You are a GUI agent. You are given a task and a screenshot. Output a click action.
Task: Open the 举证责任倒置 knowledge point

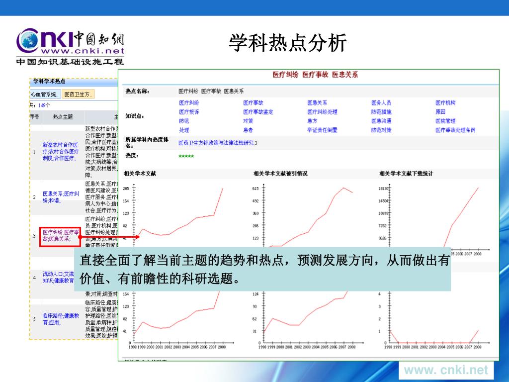coord(322,130)
